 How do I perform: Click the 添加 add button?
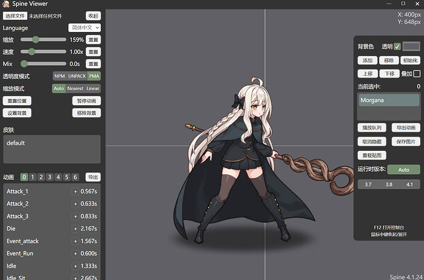coord(367,60)
